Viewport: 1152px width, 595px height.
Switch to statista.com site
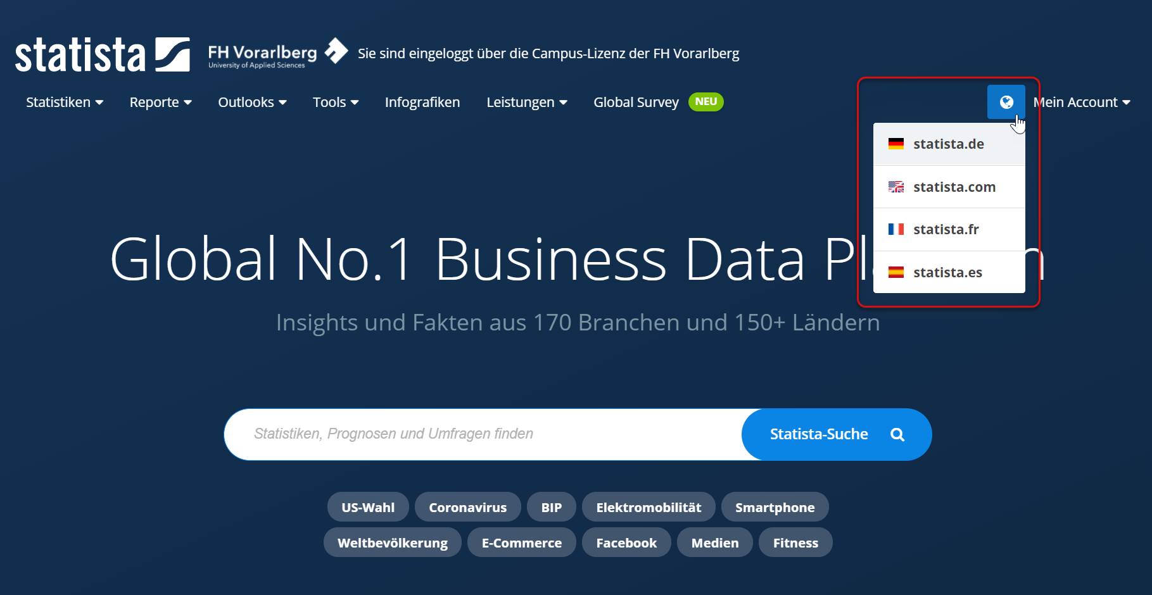coord(949,187)
